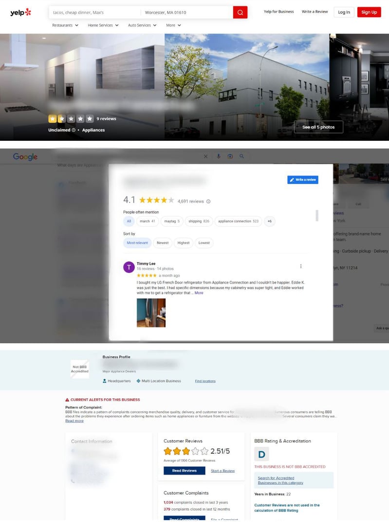This screenshot has height=522, width=389.
Task: Select the march 41 filter chip
Action: (x=148, y=221)
